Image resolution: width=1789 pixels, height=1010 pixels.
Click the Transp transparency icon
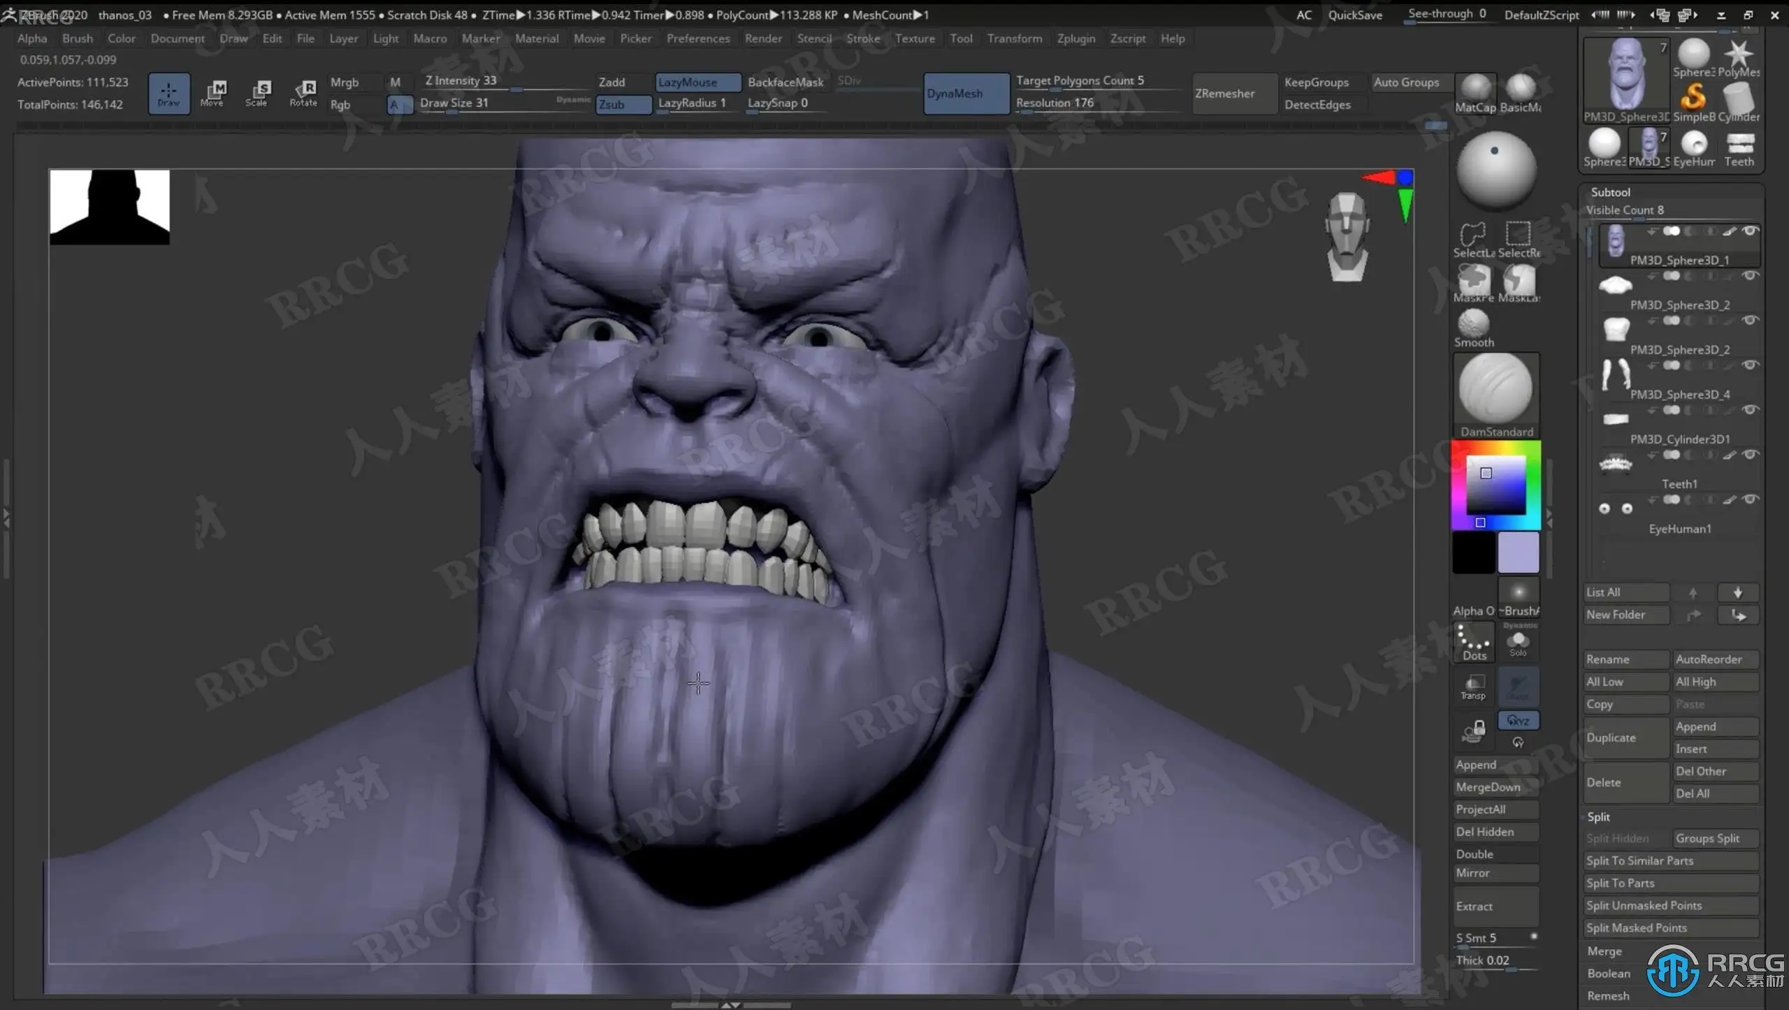[1473, 685]
